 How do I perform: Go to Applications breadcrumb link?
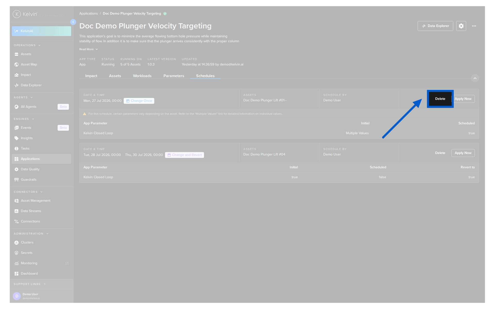[x=88, y=14]
